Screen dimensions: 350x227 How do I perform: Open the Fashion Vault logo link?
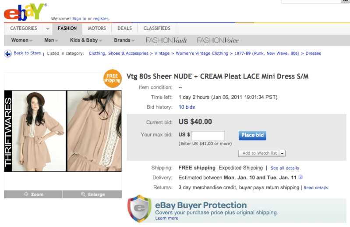coord(166,40)
